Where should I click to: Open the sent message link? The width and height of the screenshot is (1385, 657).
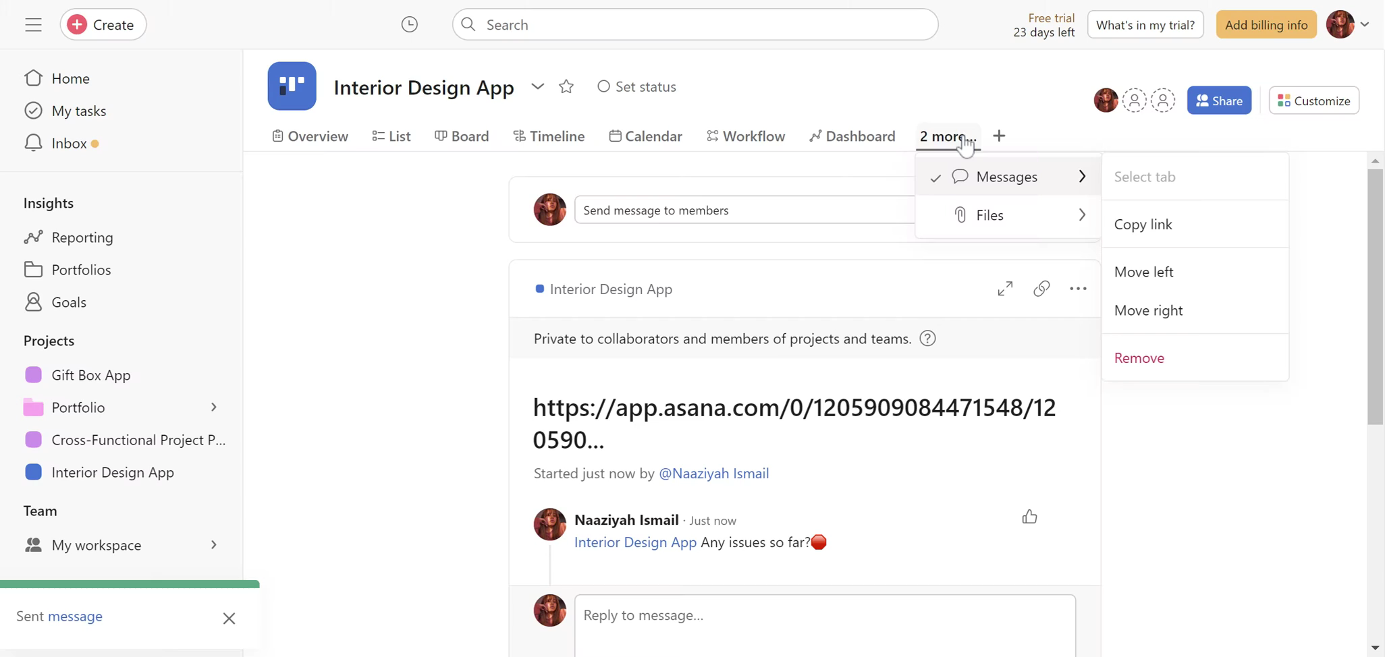point(75,617)
